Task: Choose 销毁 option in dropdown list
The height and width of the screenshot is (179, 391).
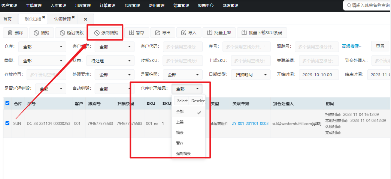Action: click(x=188, y=133)
